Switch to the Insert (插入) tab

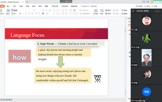tap(8, 6)
